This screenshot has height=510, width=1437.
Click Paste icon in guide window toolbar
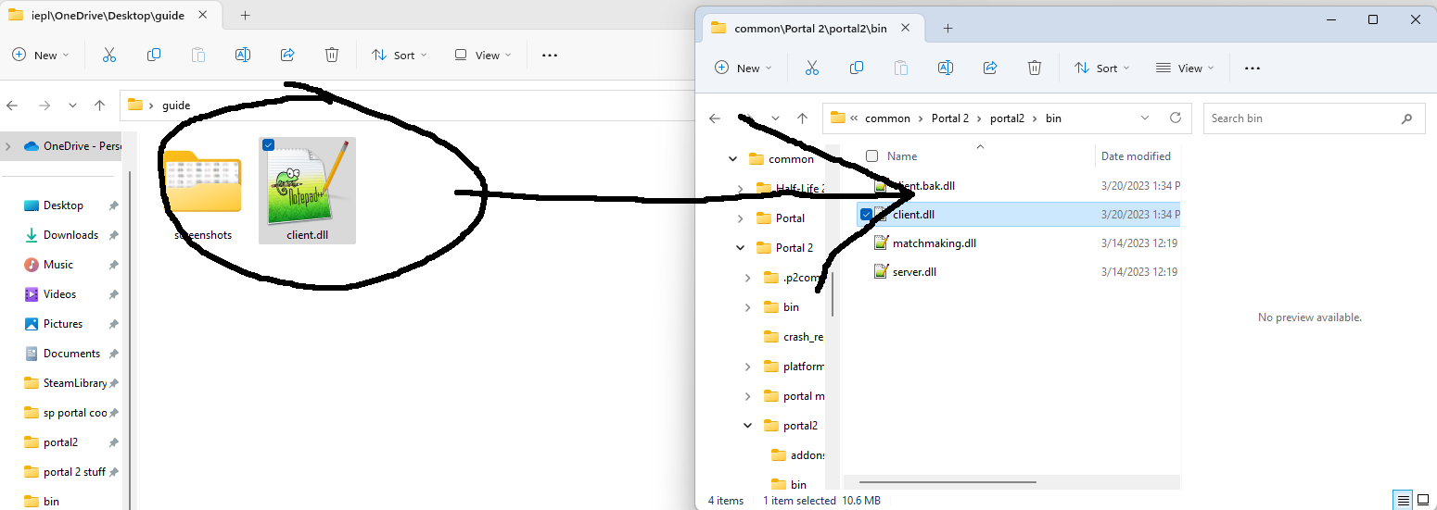(x=198, y=56)
